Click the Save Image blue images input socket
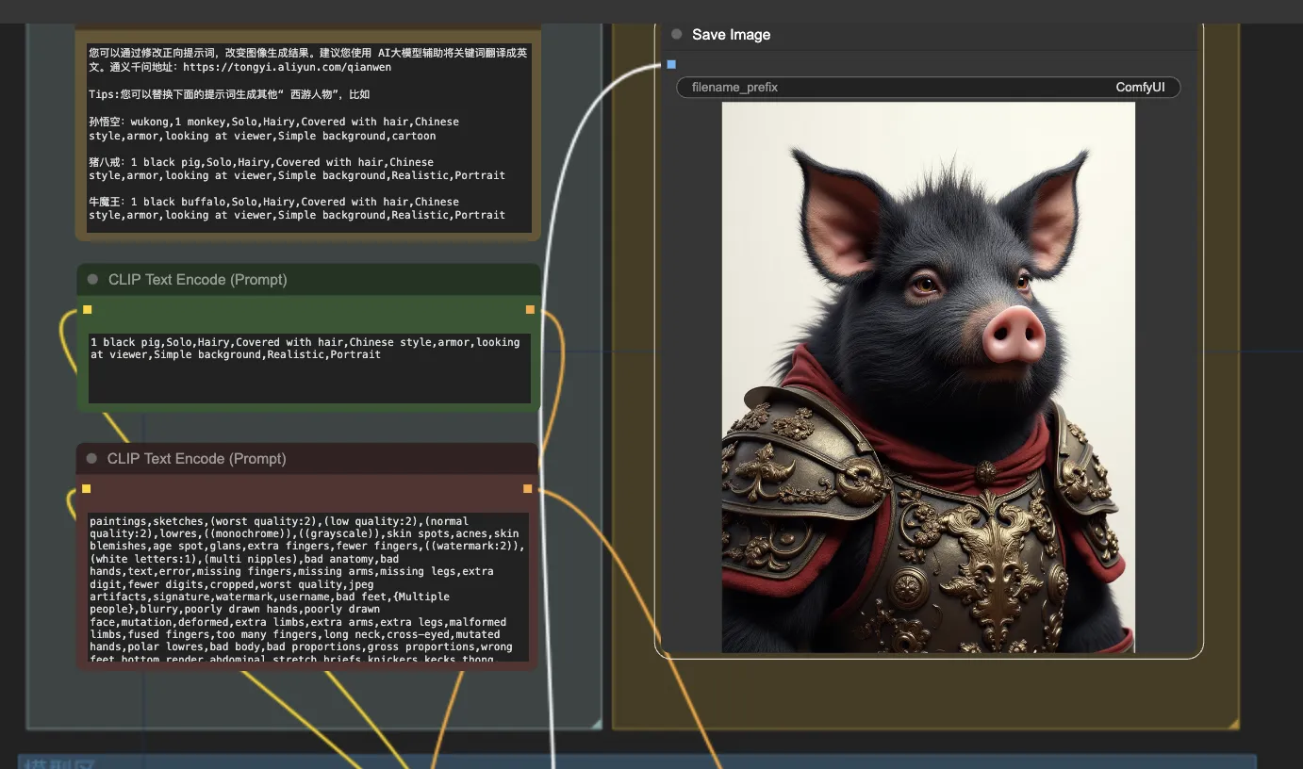1303x769 pixels. tap(671, 64)
